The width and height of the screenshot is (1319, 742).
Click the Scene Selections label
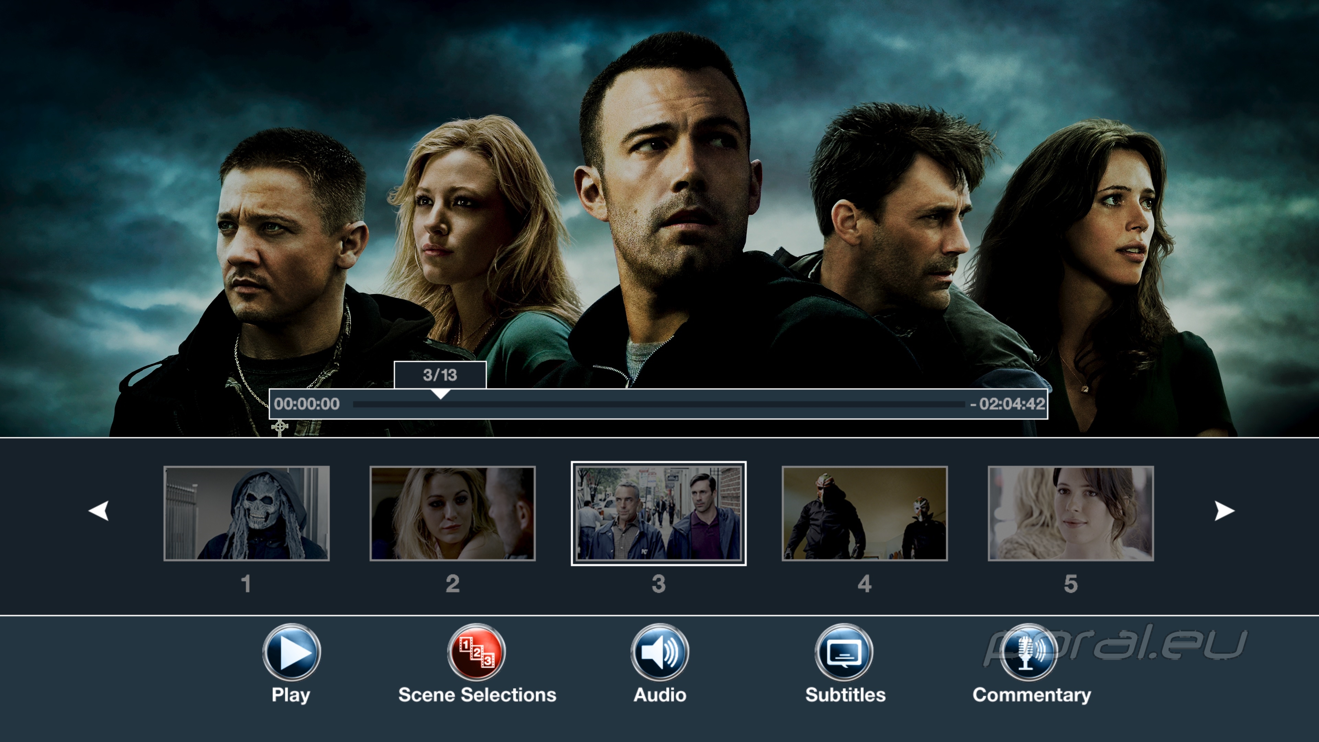tap(477, 694)
